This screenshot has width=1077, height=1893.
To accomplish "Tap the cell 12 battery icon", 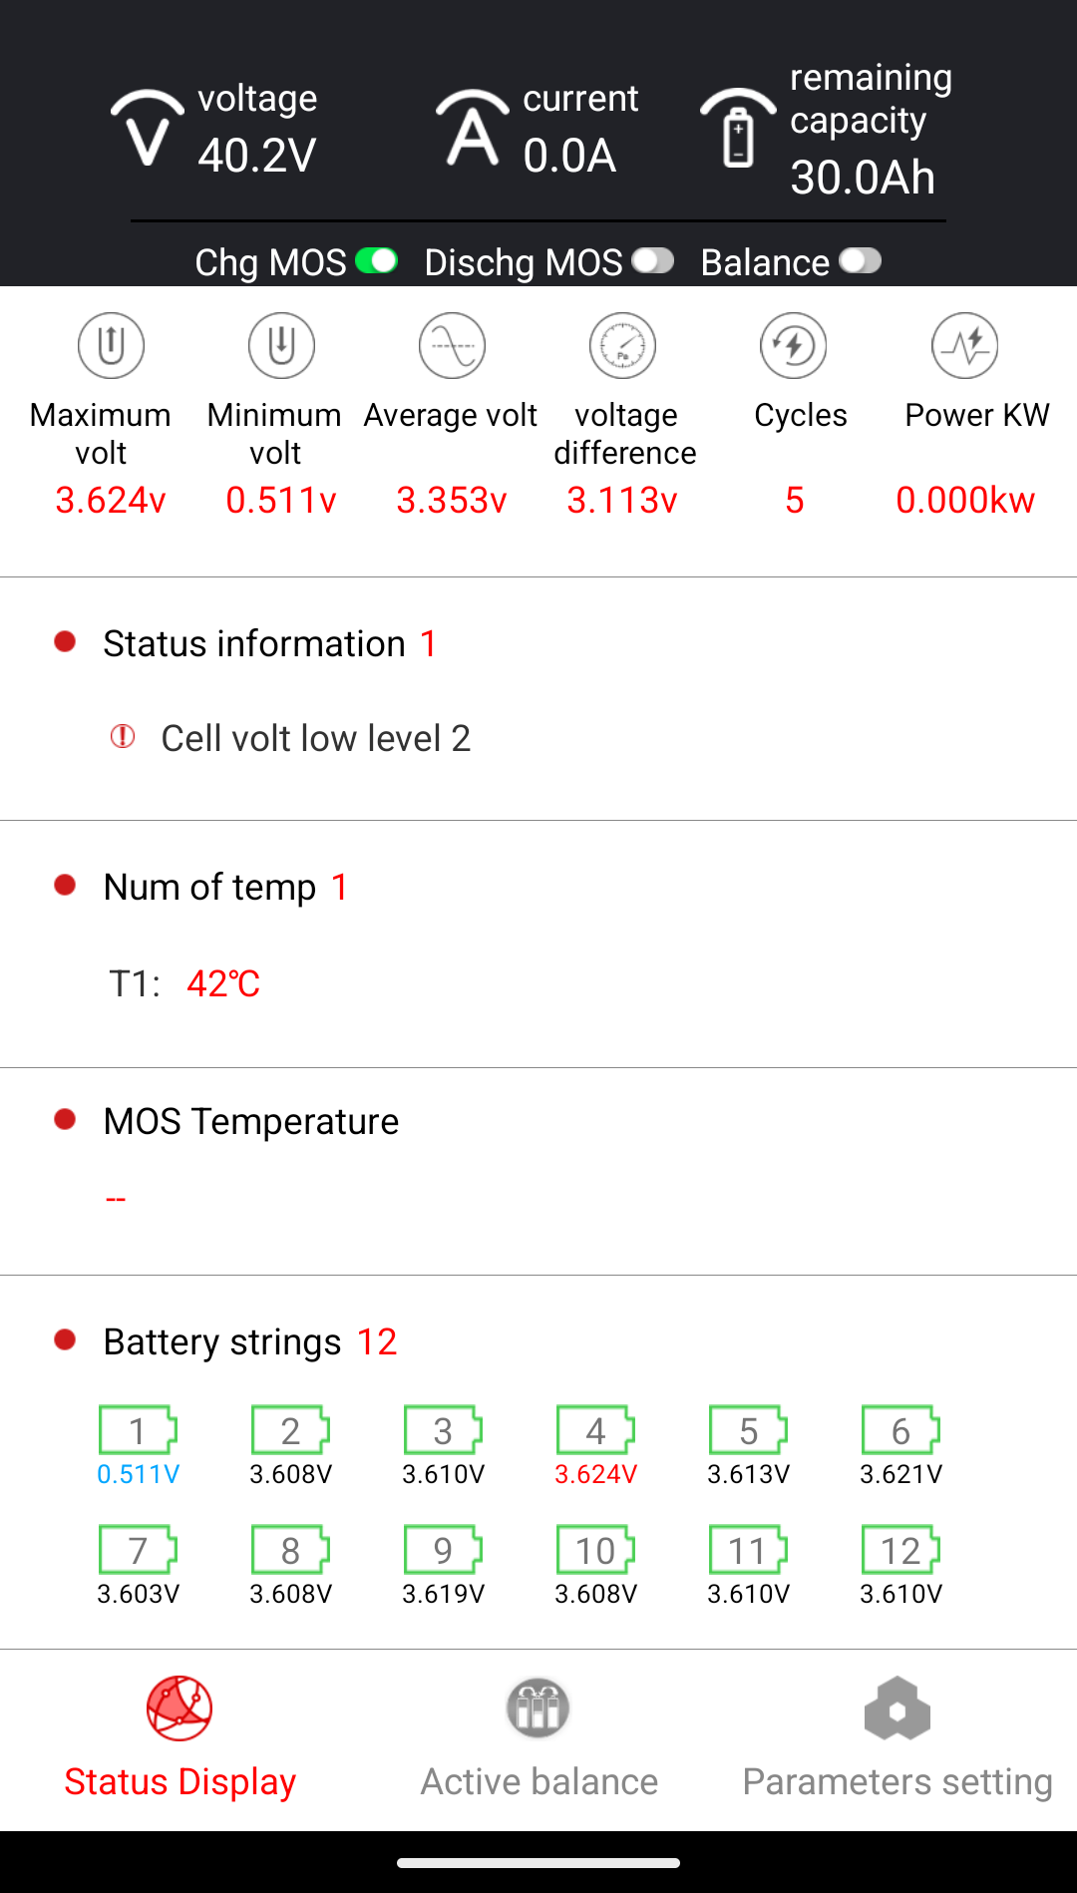I will coord(900,1550).
